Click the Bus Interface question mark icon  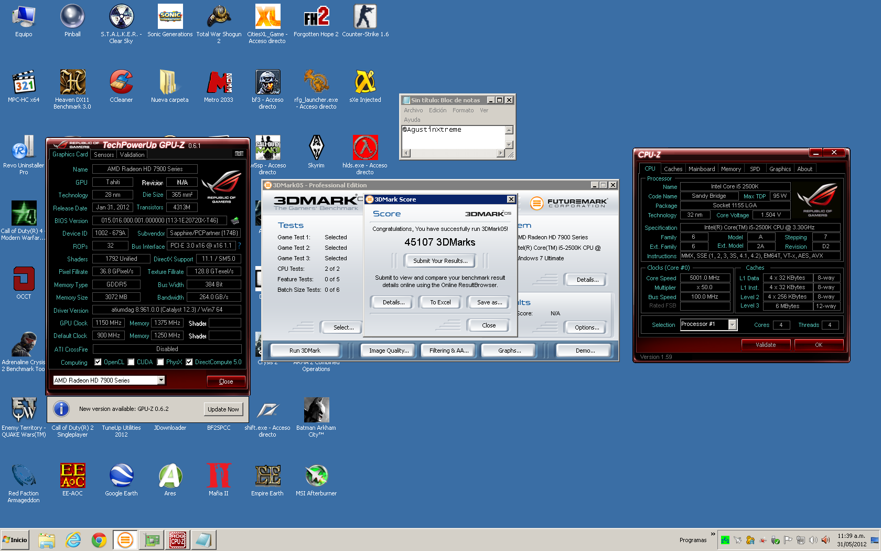coord(239,246)
